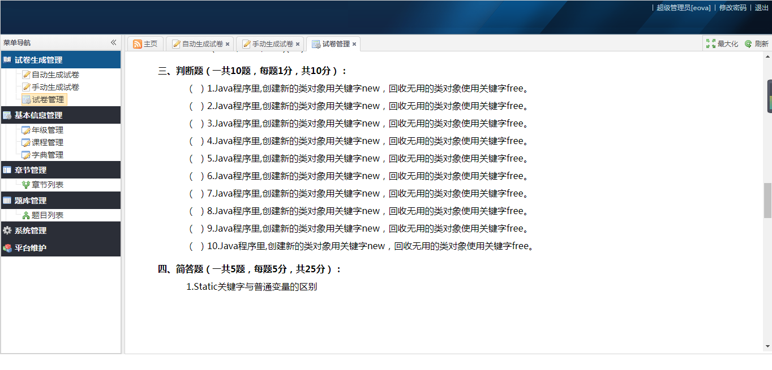Collapse the menu navigation with the « chevron

click(x=113, y=42)
